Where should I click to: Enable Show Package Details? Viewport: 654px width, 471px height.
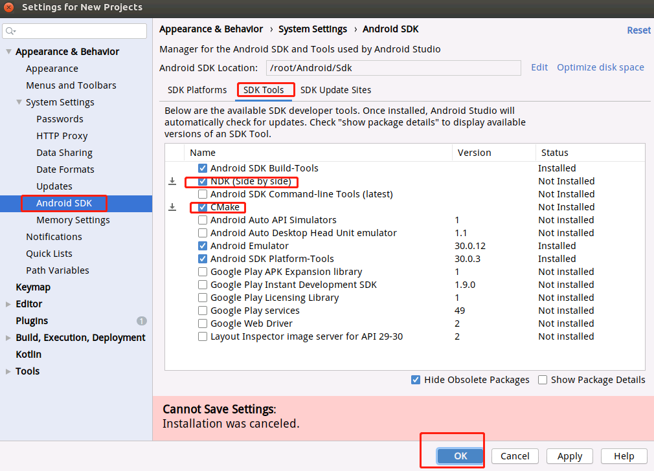tap(543, 380)
